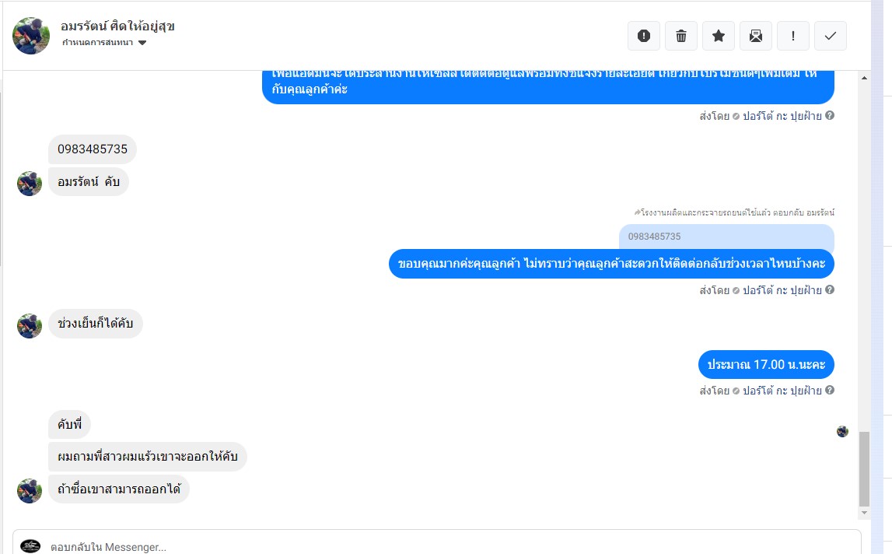Click the อมรรัตน์ contact name in header
This screenshot has width=892, height=554.
point(117,26)
